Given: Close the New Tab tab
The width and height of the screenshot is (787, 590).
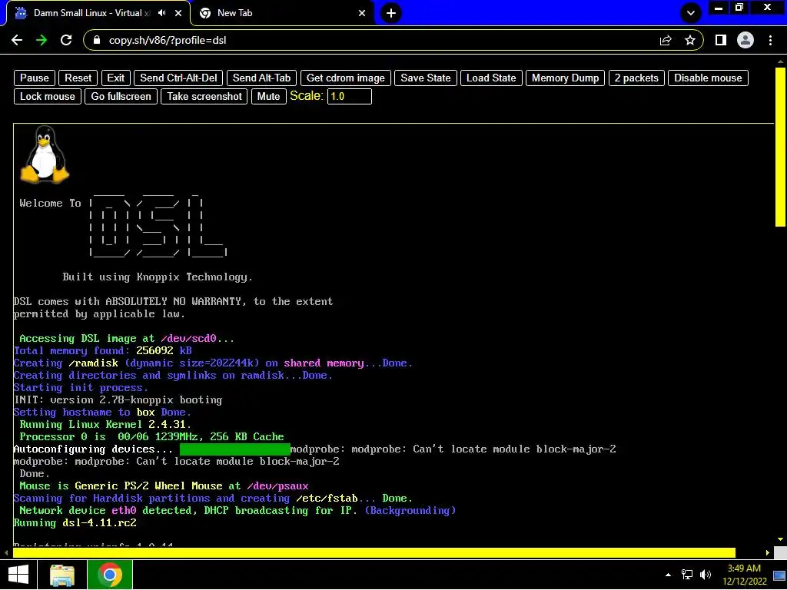Looking at the screenshot, I should pyautogui.click(x=362, y=13).
